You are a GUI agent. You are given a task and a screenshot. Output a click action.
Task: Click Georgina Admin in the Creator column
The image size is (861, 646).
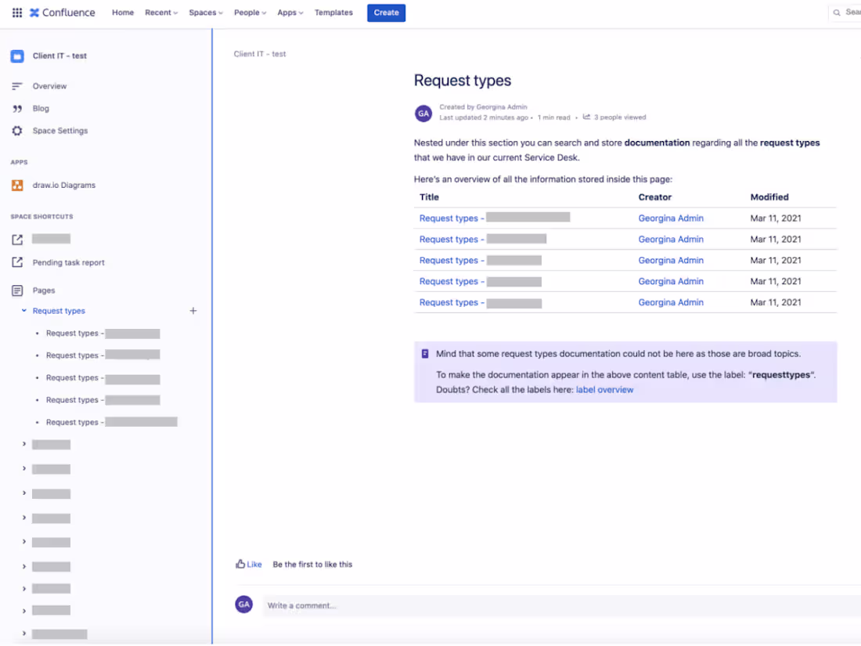pyautogui.click(x=671, y=218)
